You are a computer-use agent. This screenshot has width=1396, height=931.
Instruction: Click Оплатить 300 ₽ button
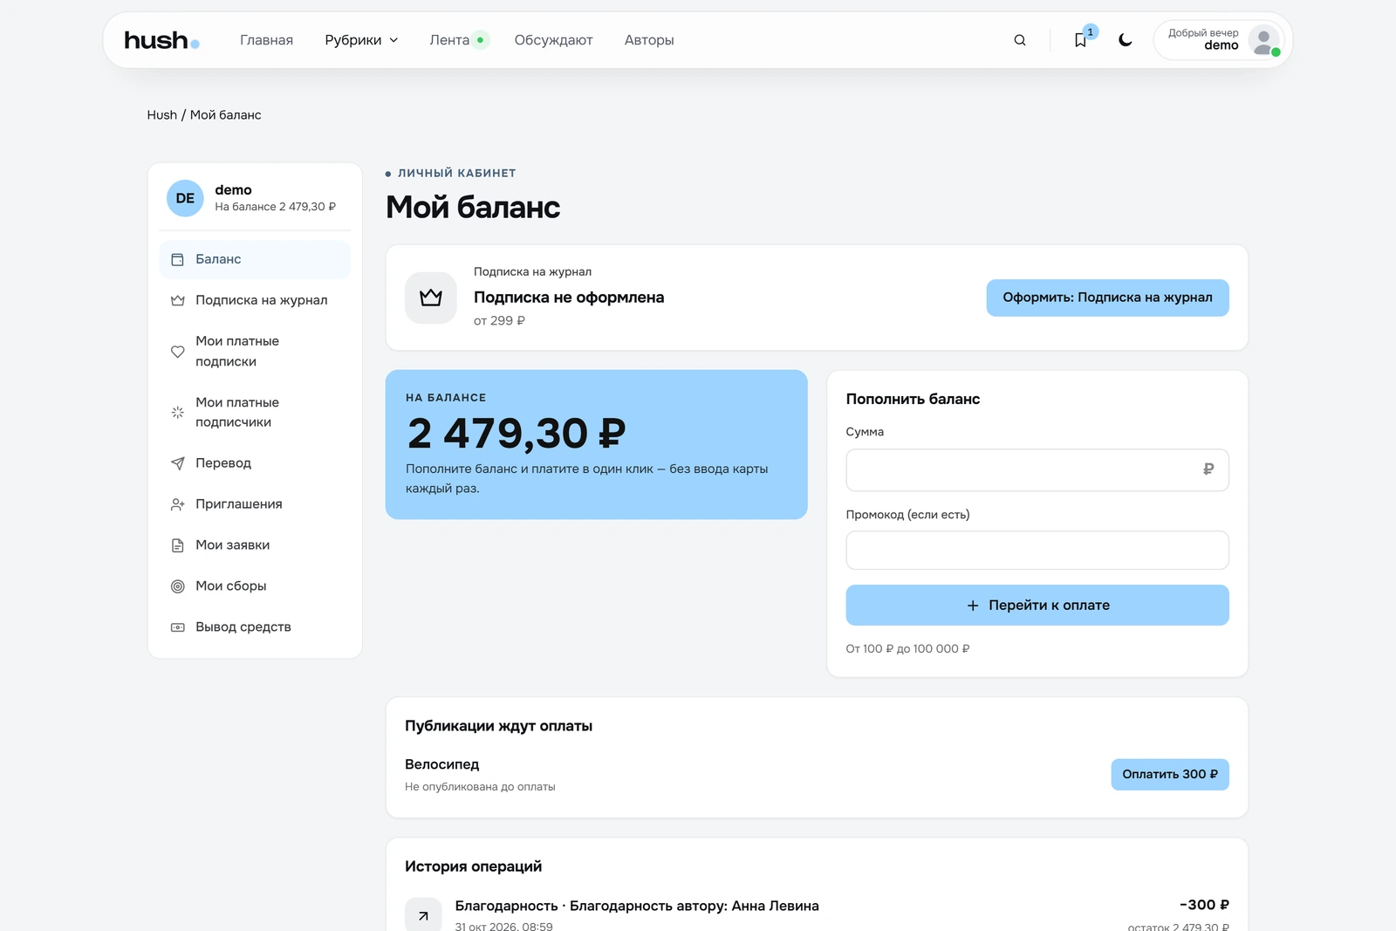pos(1169,774)
